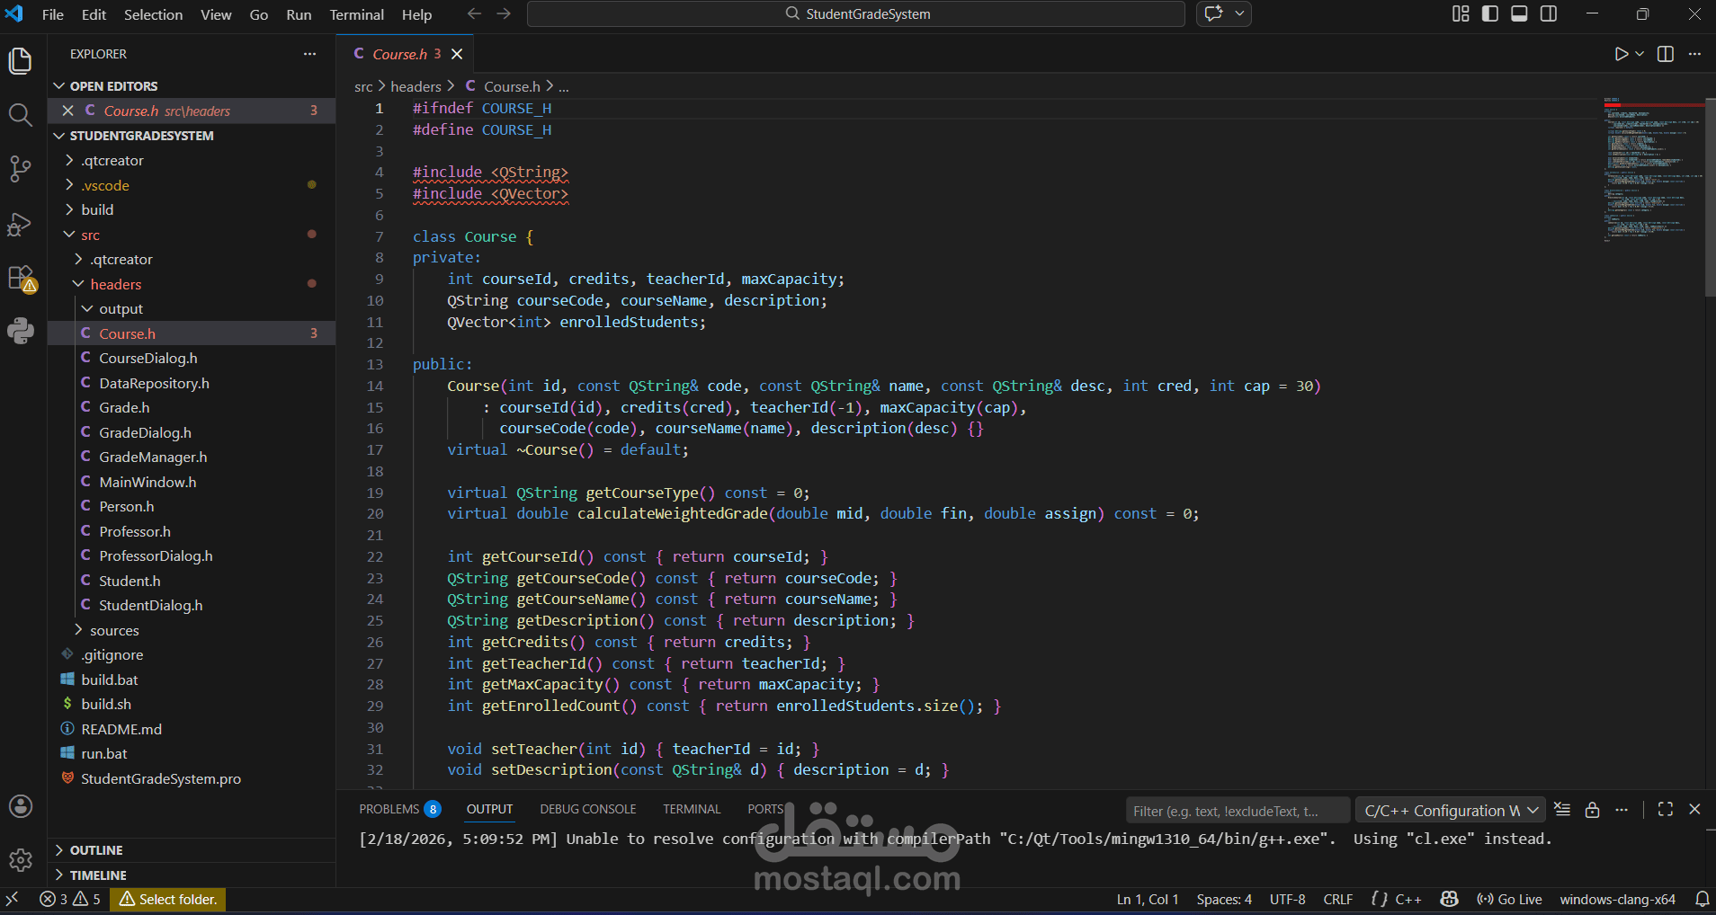
Task: Close Course.h in Open Editors list
Action: click(67, 111)
